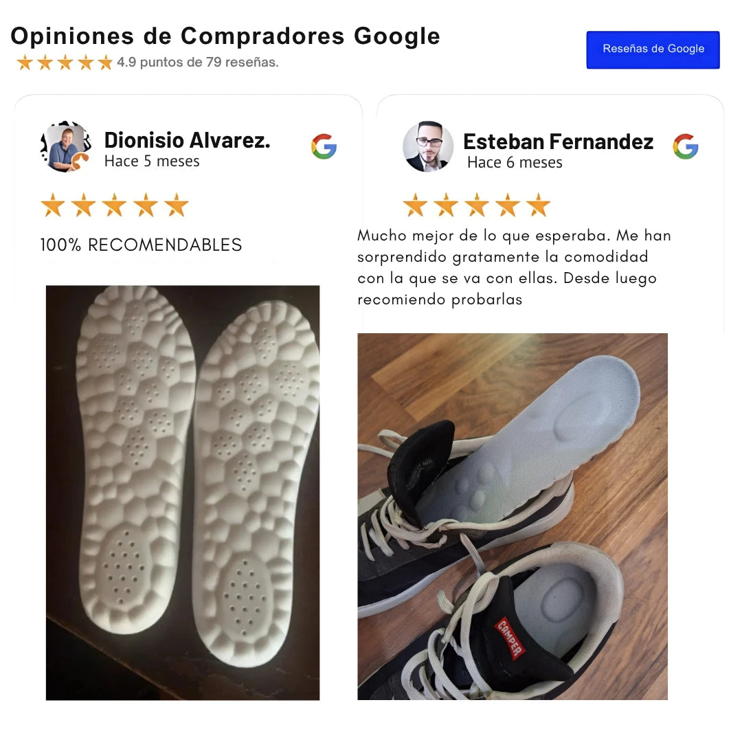Screen dimensions: 742x742
Task: Click the first star in Dionisio's rating
Action: pos(52,205)
